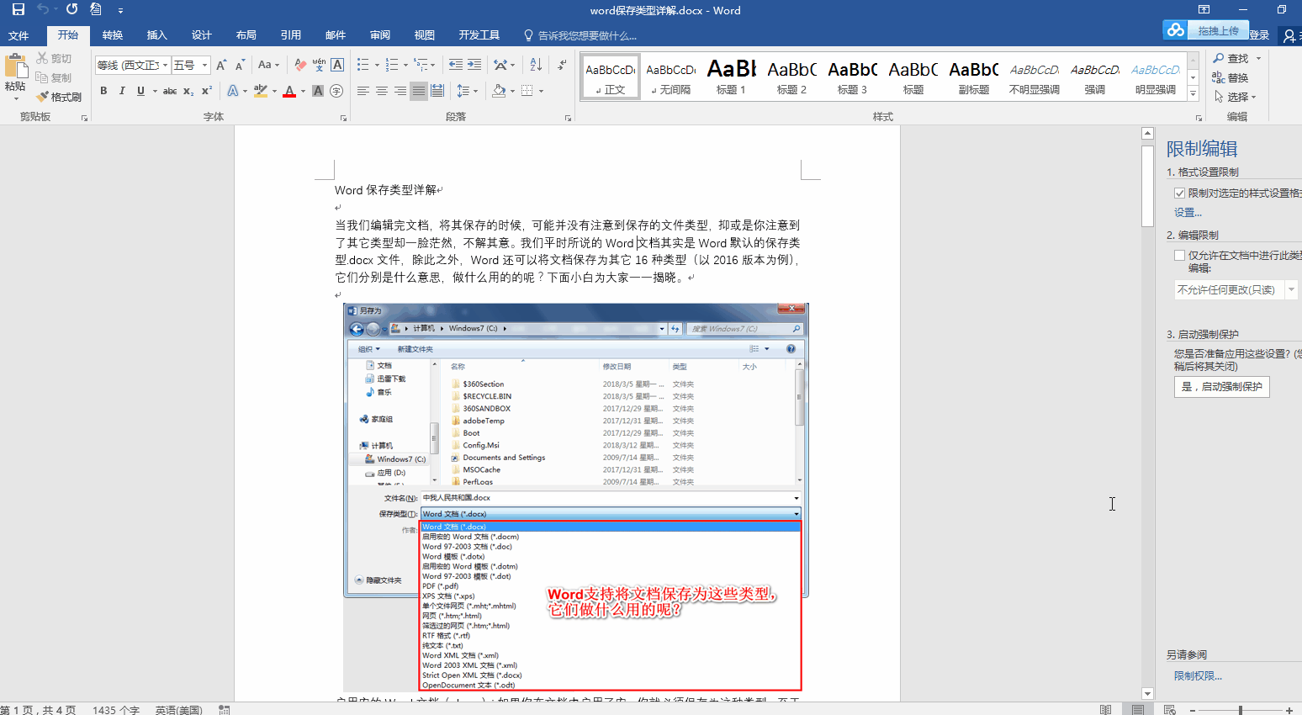Click the 告诉我您想要做什么 search field
The image size is (1302, 715).
click(580, 35)
